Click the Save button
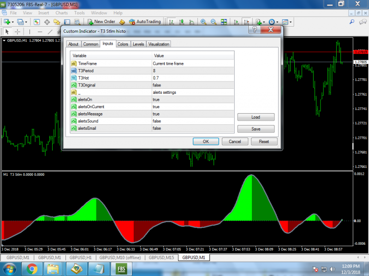 (x=256, y=129)
